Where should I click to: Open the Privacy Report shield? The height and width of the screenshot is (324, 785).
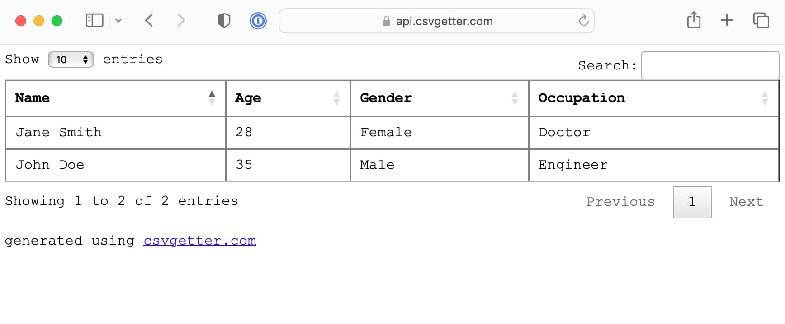coord(224,20)
